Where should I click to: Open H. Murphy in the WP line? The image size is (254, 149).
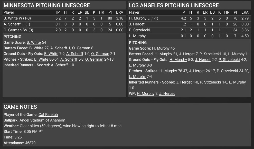[x=146, y=94]
